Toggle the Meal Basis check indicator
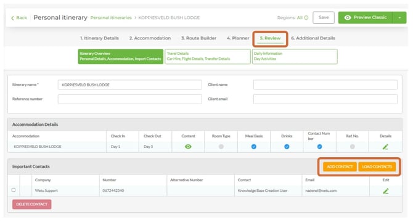The height and width of the screenshot is (222, 413). (x=253, y=147)
